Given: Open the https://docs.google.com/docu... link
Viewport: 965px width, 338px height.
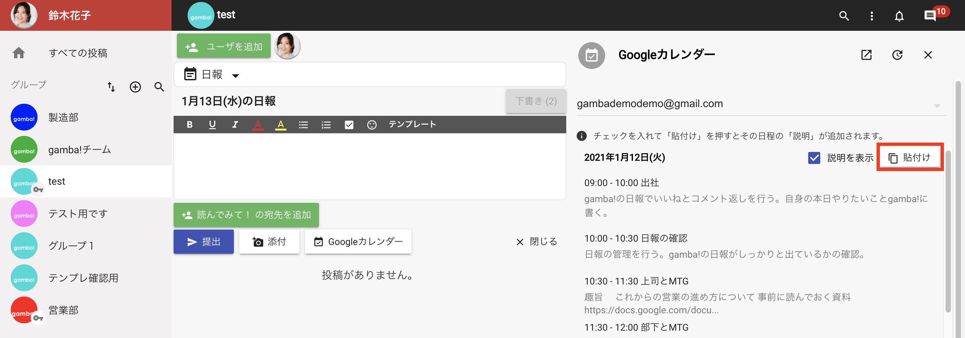Looking at the screenshot, I should 651,310.
